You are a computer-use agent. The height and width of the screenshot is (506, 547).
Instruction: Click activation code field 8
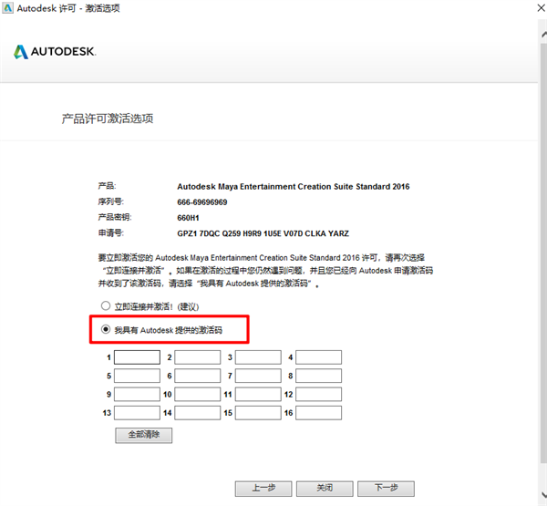318,376
